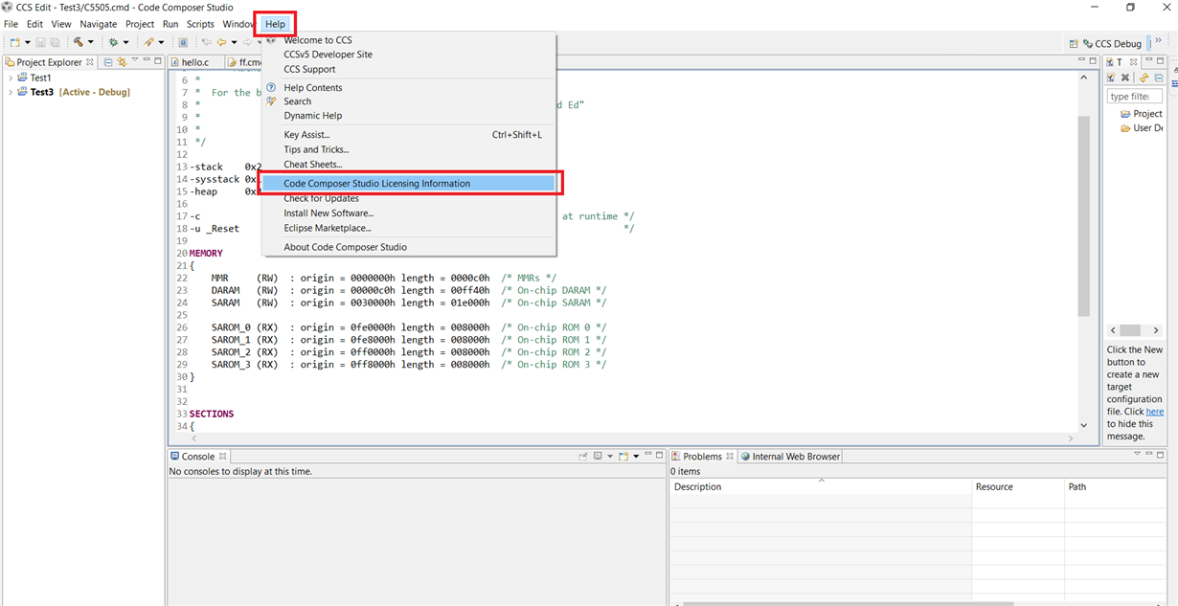The height and width of the screenshot is (606, 1178).
Task: Open Cheat Sheets... entry
Action: tap(409, 165)
